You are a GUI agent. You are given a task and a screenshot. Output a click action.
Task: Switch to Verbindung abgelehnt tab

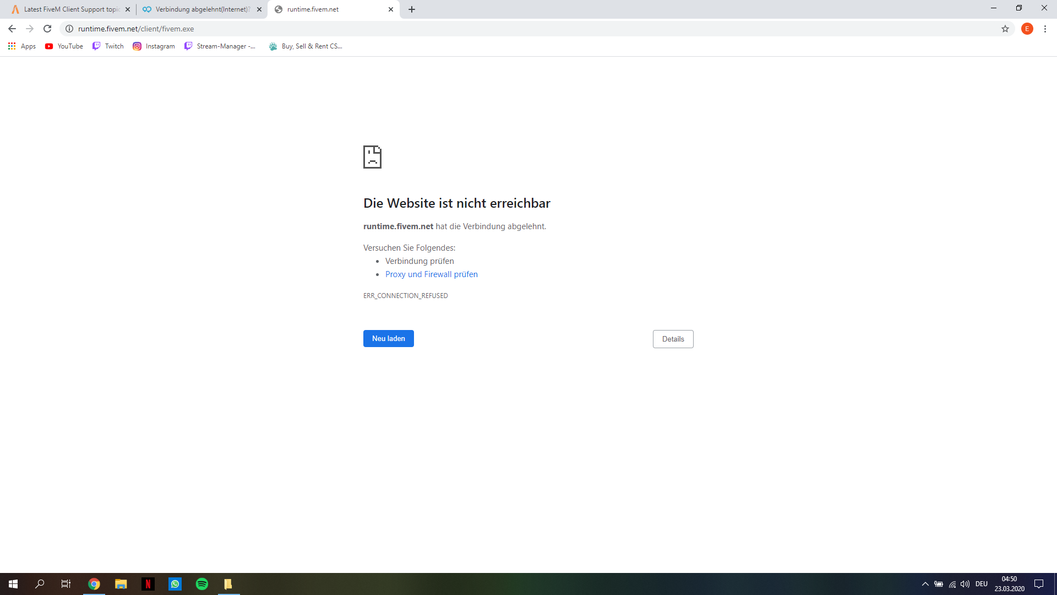coord(198,9)
